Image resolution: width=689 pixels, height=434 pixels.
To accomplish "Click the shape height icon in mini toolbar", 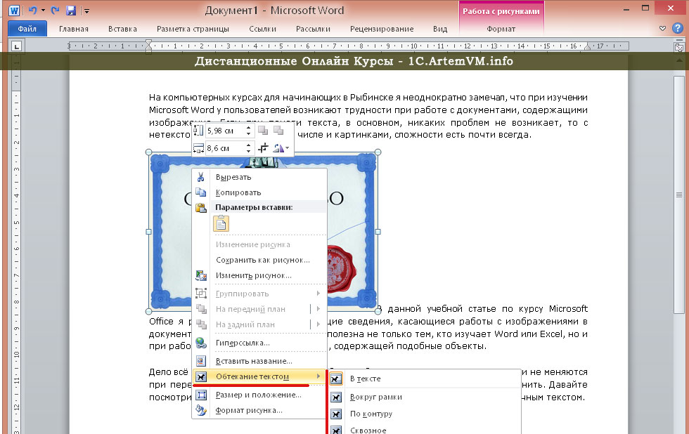I will click(x=198, y=131).
